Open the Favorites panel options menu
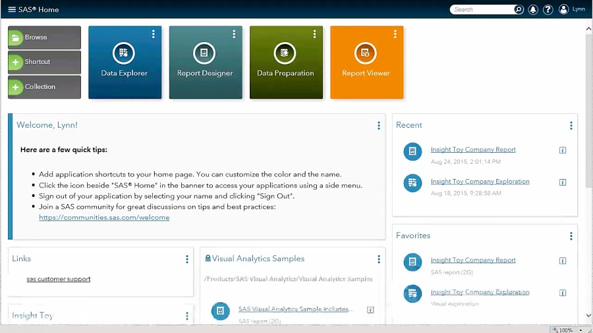Viewport: 593px width, 333px height. pyautogui.click(x=571, y=236)
